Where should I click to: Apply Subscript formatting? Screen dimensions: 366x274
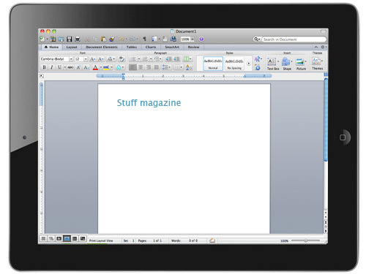86,67
